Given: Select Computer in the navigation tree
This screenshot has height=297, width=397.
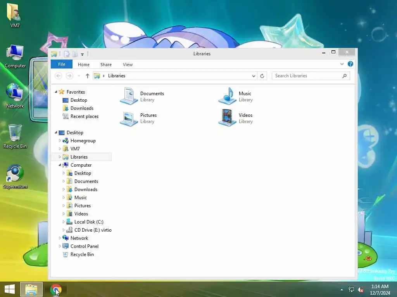Looking at the screenshot, I should point(81,165).
